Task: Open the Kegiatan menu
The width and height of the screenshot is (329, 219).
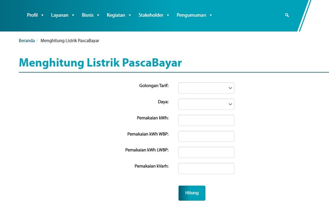Action: (x=119, y=15)
